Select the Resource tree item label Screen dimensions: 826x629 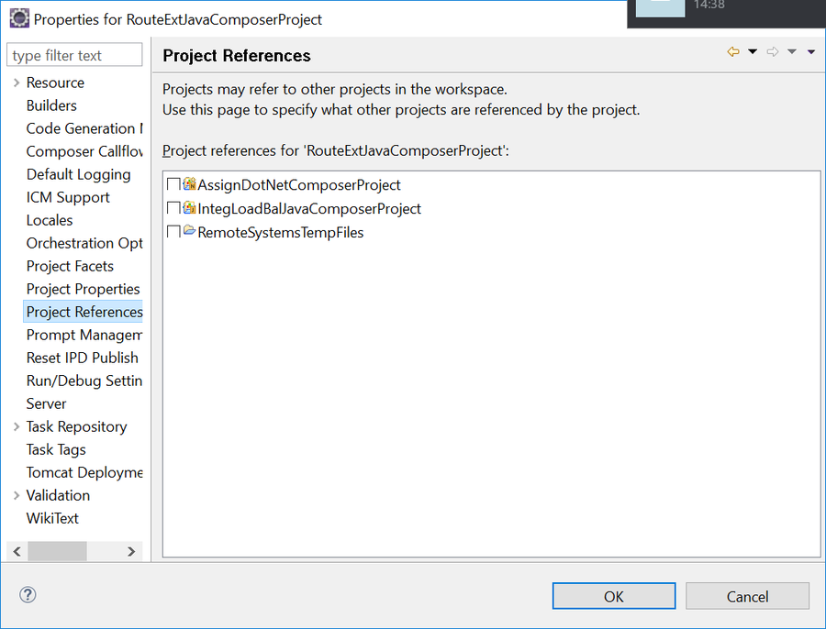(55, 83)
